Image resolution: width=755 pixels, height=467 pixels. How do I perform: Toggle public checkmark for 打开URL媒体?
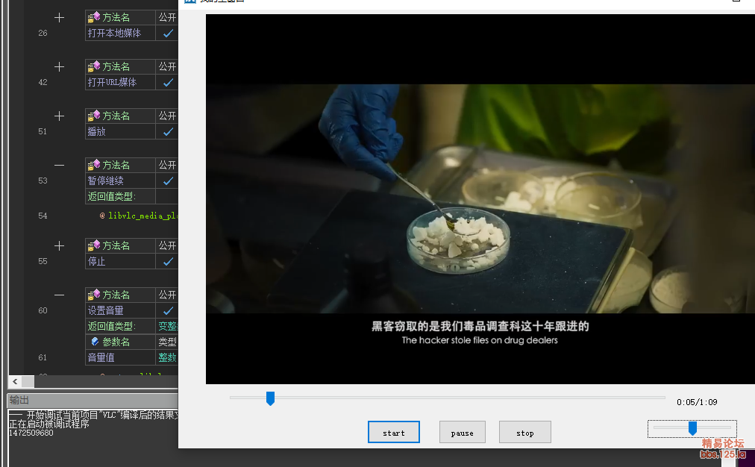(x=168, y=82)
